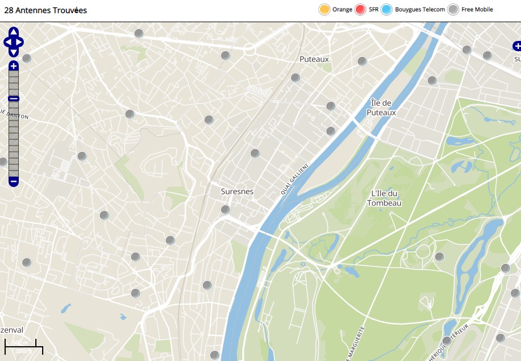This screenshot has height=361, width=521.
Task: Pan the map down with the arrow
Action: pyautogui.click(x=14, y=52)
